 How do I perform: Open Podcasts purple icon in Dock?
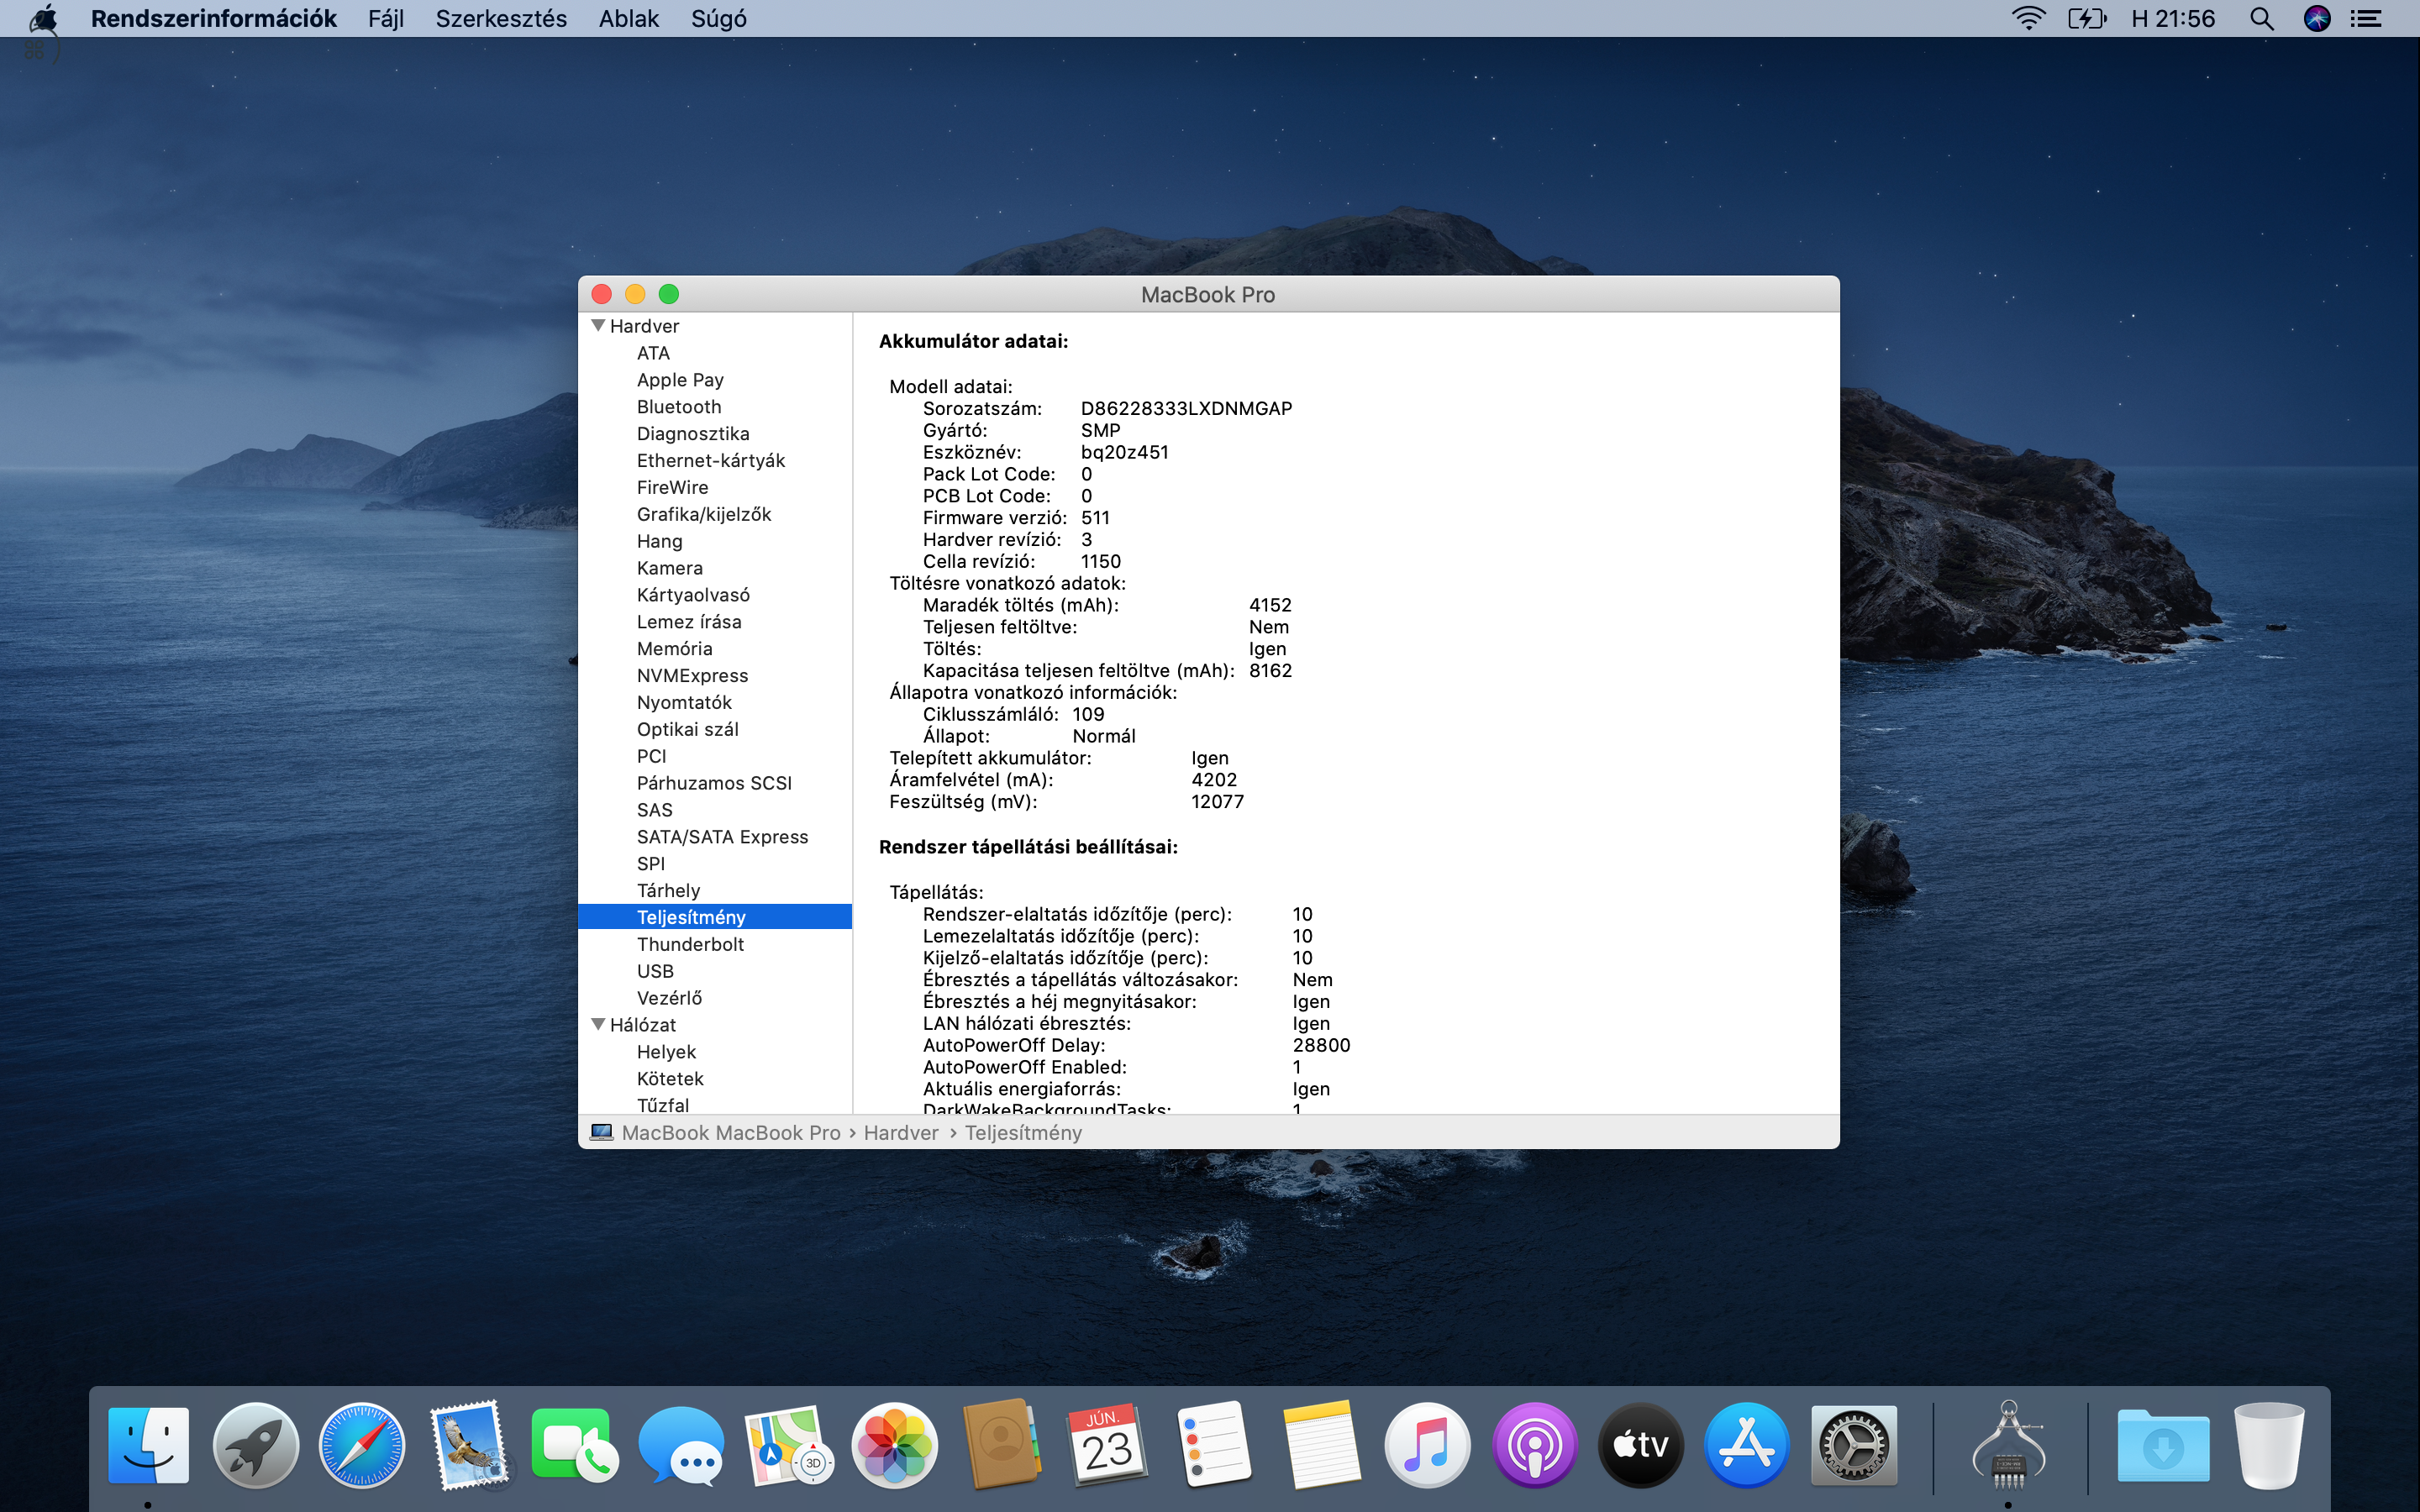point(1534,1445)
